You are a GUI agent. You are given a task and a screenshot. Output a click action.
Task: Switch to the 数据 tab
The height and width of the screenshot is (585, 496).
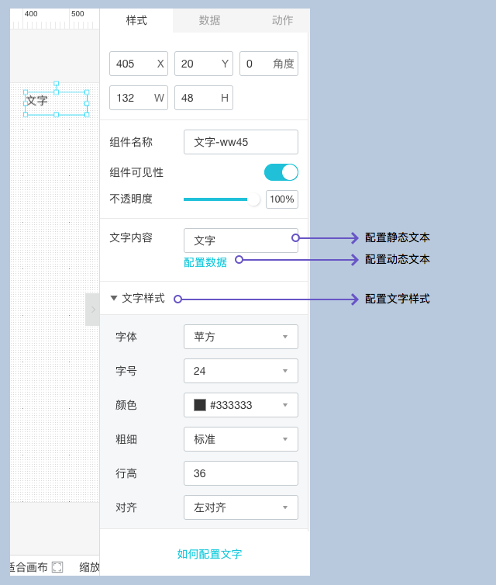(x=209, y=20)
